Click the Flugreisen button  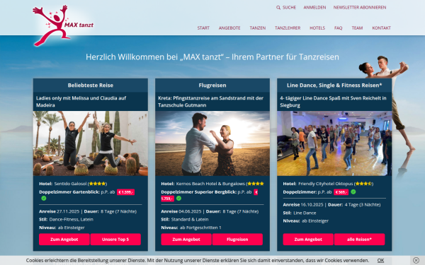coord(237,240)
